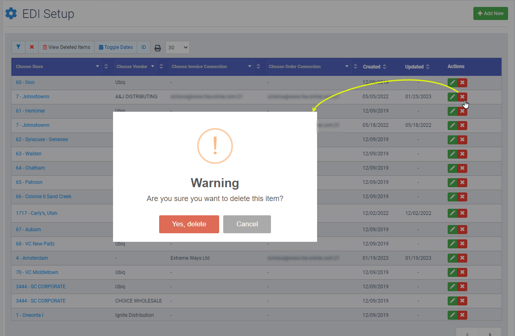The height and width of the screenshot is (336, 515).
Task: Edit the 4 - Amsterdam row
Action: (452, 258)
